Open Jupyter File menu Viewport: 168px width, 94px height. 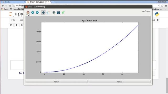point(13,20)
